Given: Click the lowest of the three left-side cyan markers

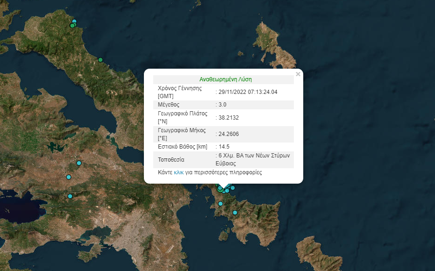Looking at the screenshot, I should (x=70, y=196).
